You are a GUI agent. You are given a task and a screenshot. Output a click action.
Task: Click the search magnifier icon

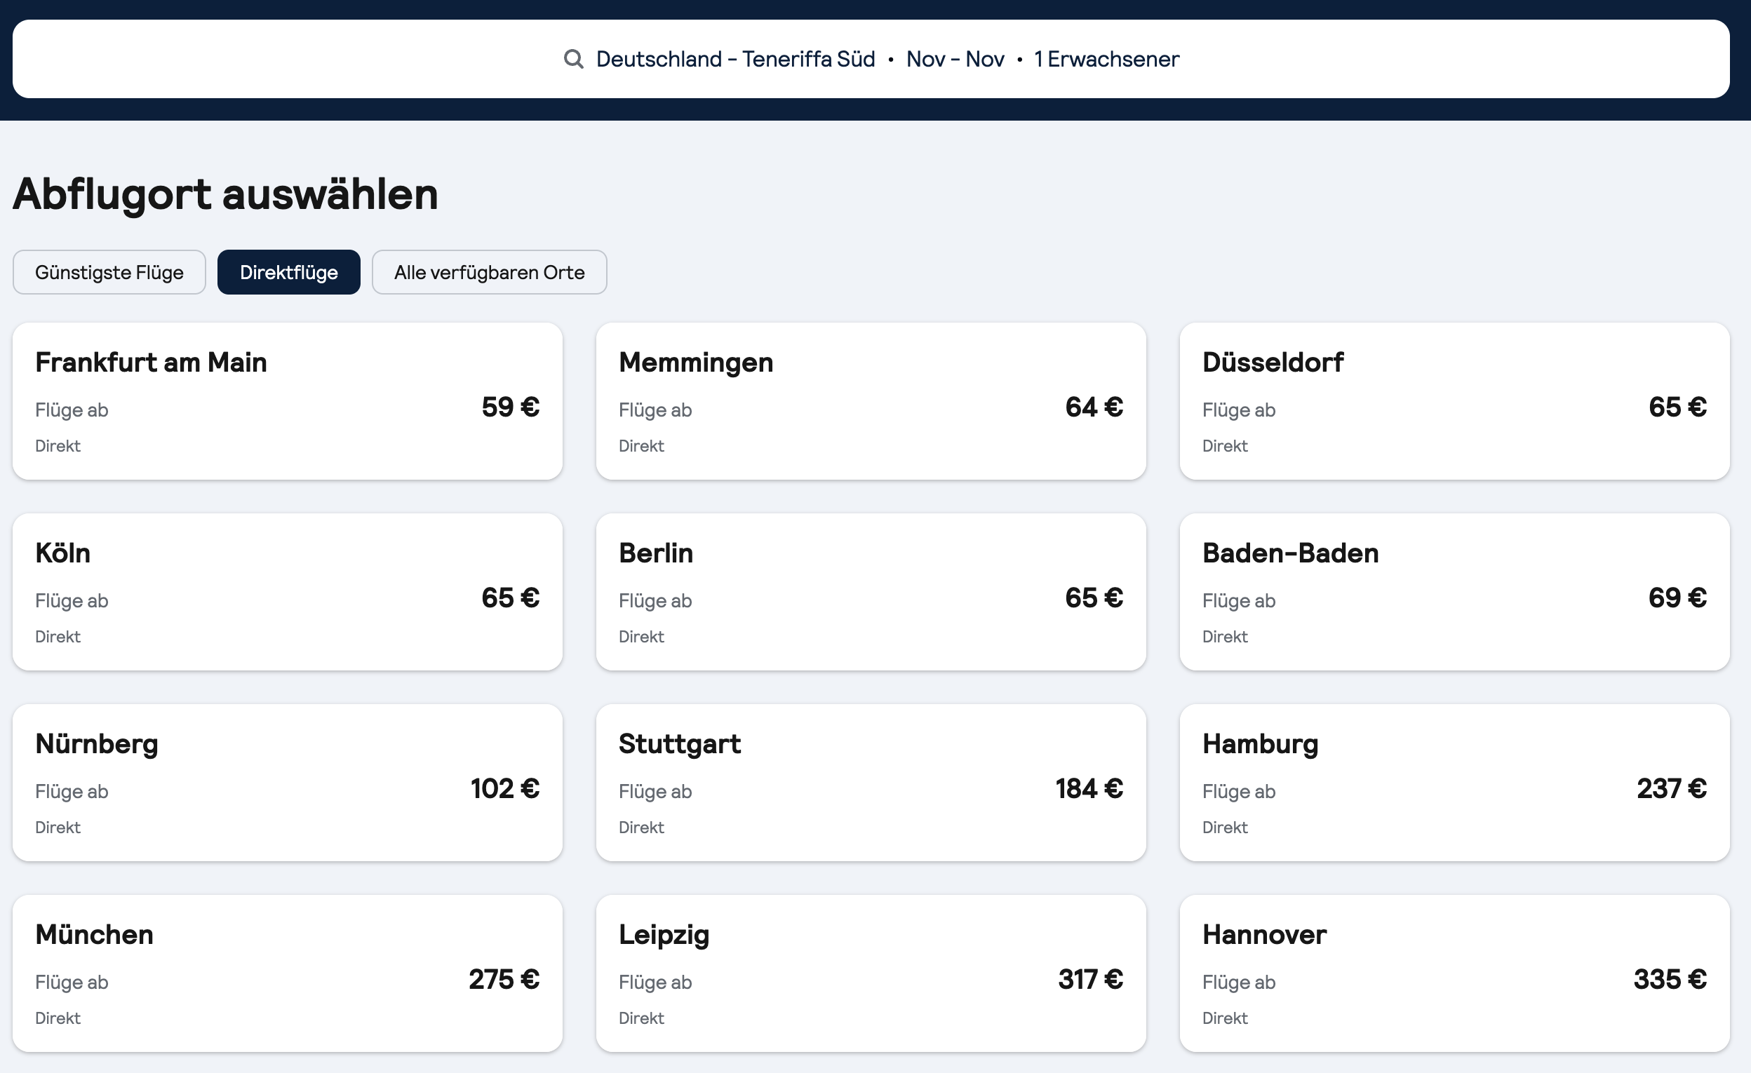click(x=572, y=59)
